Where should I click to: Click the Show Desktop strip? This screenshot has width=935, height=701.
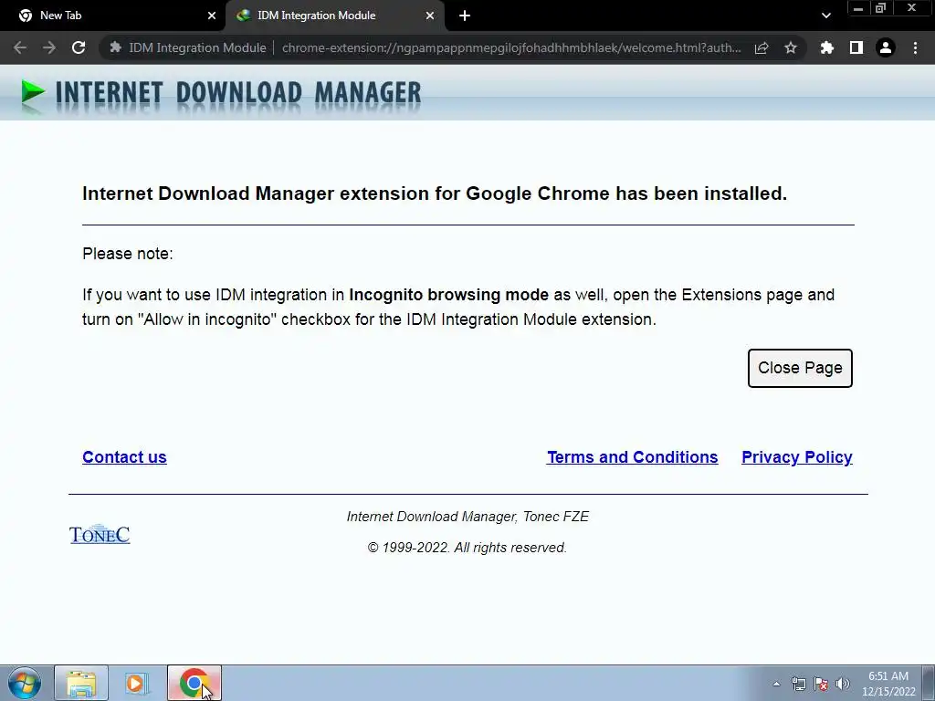pos(928,683)
